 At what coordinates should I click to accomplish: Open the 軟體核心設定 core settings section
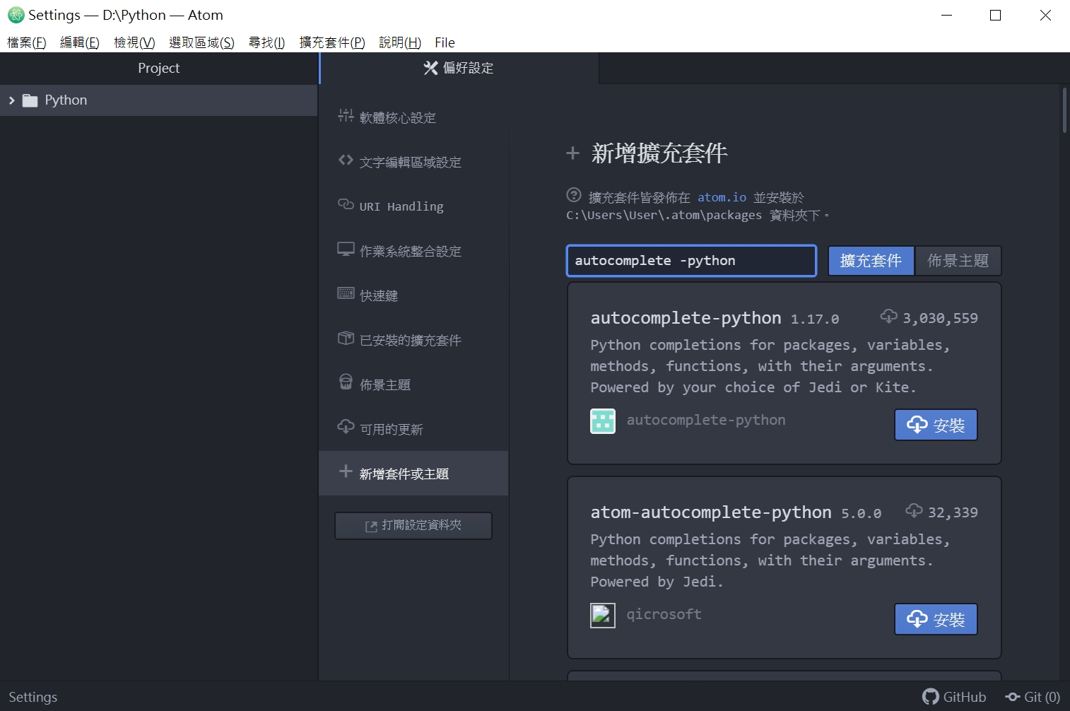[x=399, y=117]
